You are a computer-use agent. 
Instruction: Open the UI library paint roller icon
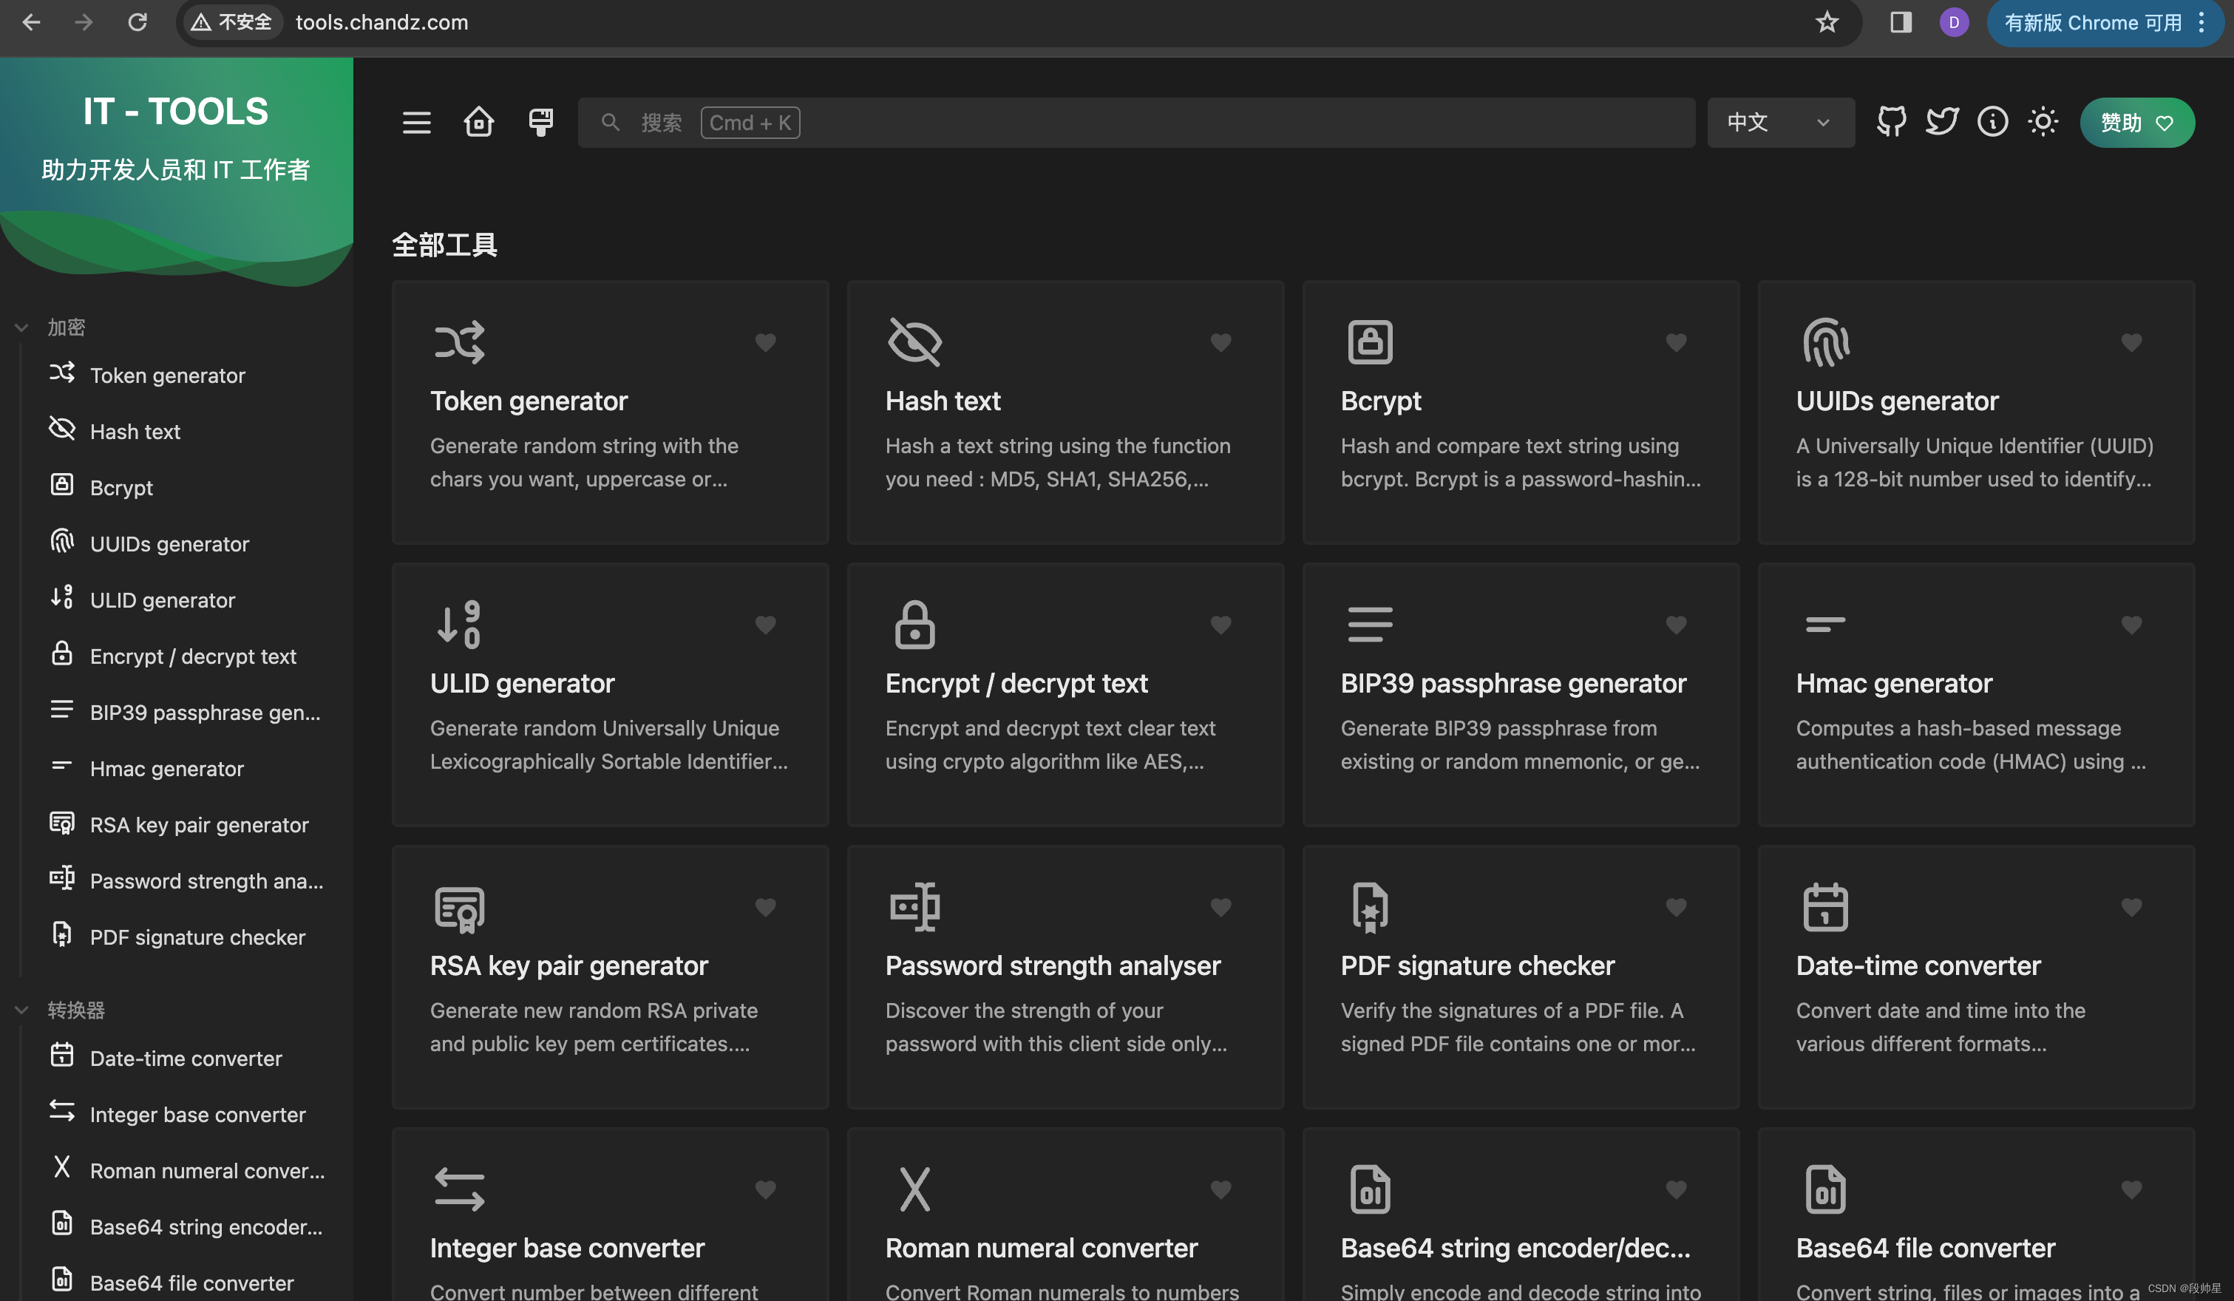(541, 121)
